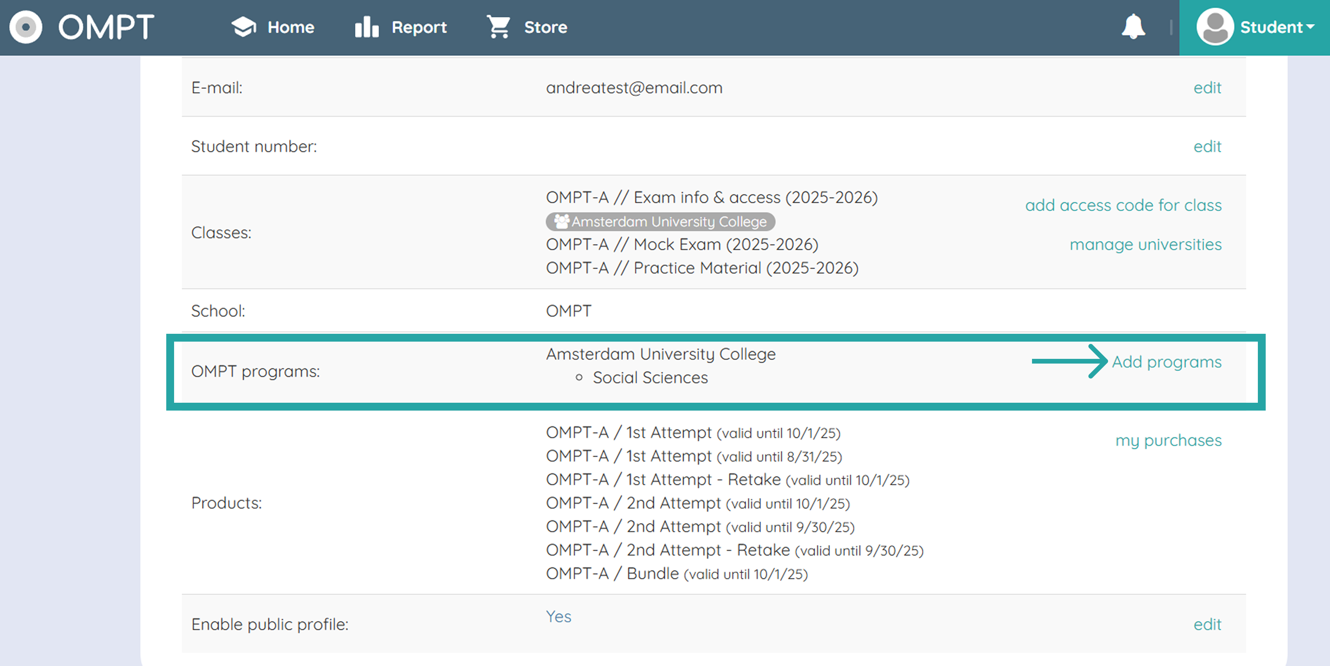Click Amsterdam University College under OMPT programs
Viewport: 1330px width, 666px height.
coord(660,355)
